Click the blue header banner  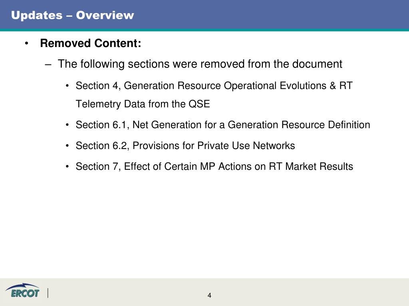(x=204, y=15)
